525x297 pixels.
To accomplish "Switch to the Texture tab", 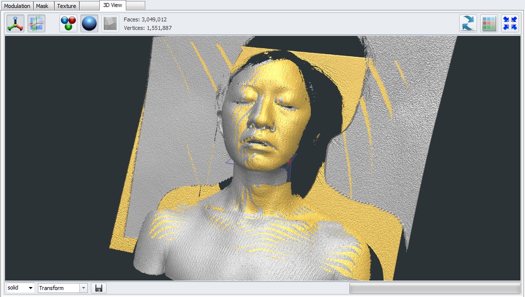I will point(67,5).
